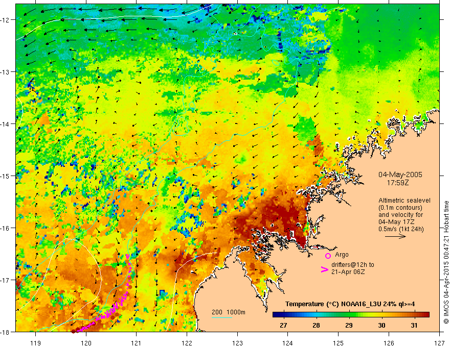This screenshot has height=347, width=450.
Task: Click the longitude axis label 120
Action: tap(86, 343)
